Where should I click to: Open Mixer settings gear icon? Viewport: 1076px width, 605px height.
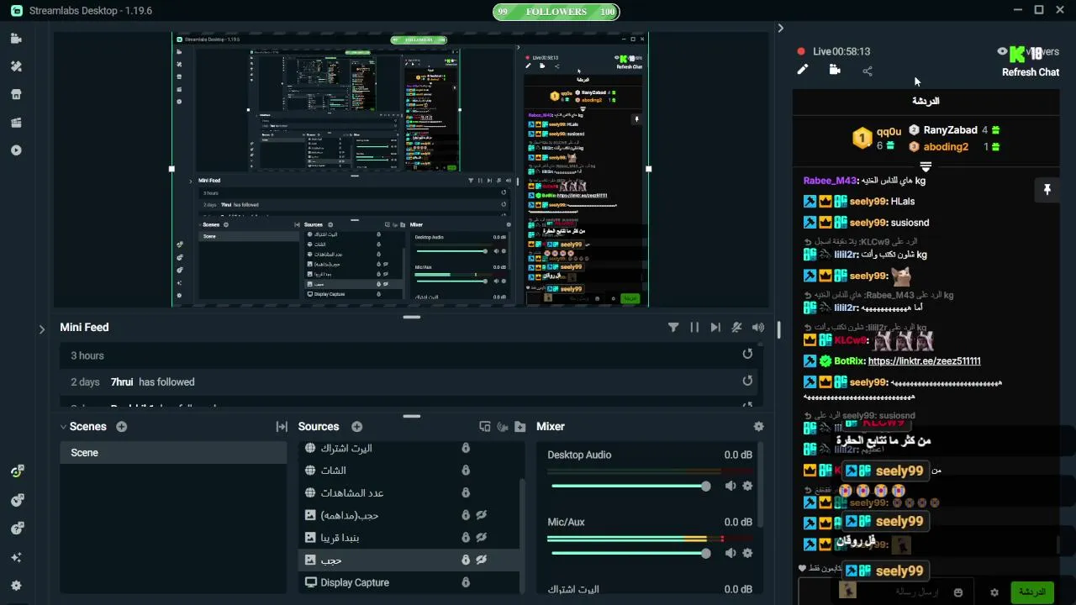pyautogui.click(x=758, y=427)
